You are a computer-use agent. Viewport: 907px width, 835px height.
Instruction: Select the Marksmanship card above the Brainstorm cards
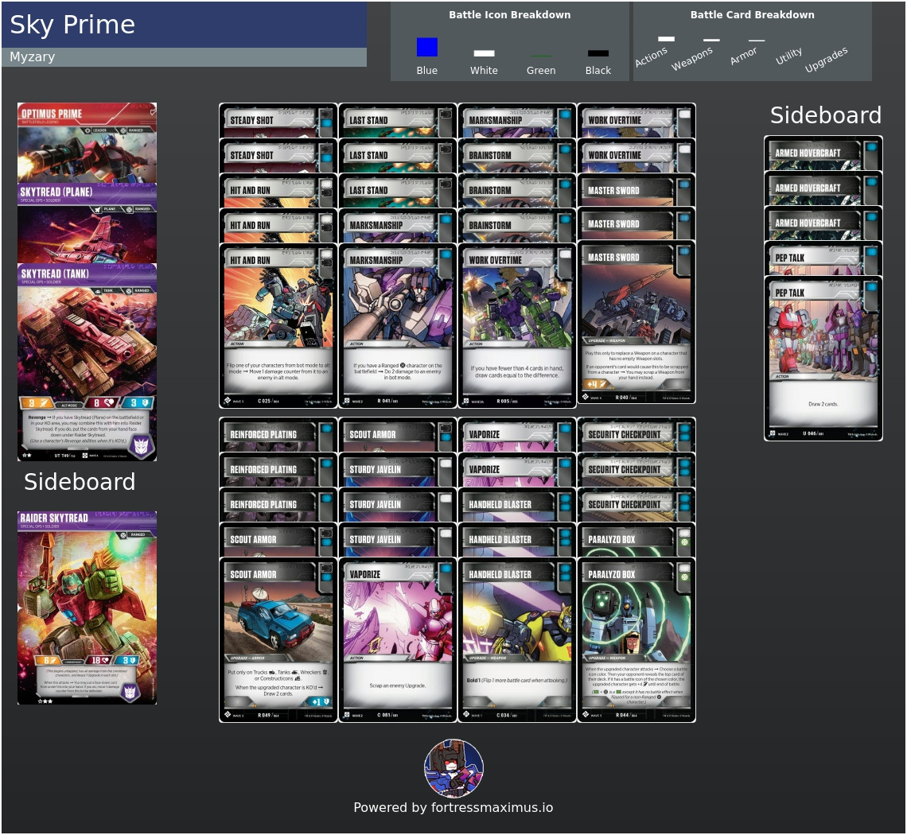pyautogui.click(x=516, y=120)
